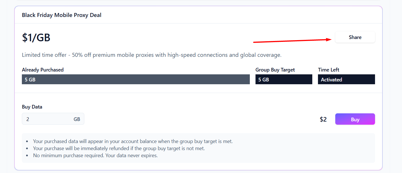The width and height of the screenshot is (402, 173).
Task: Click the Share button
Action: [355, 37]
